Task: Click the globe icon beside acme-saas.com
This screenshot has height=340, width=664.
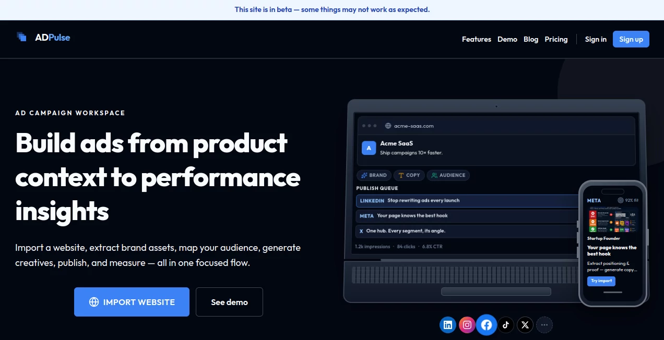Action: (388, 126)
